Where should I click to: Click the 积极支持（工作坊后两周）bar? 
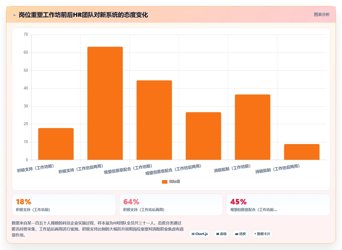[105, 103]
